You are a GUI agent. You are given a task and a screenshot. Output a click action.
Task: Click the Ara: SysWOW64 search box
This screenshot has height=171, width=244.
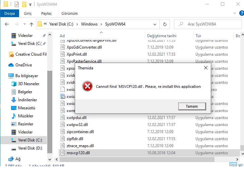pyautogui.click(x=207, y=24)
